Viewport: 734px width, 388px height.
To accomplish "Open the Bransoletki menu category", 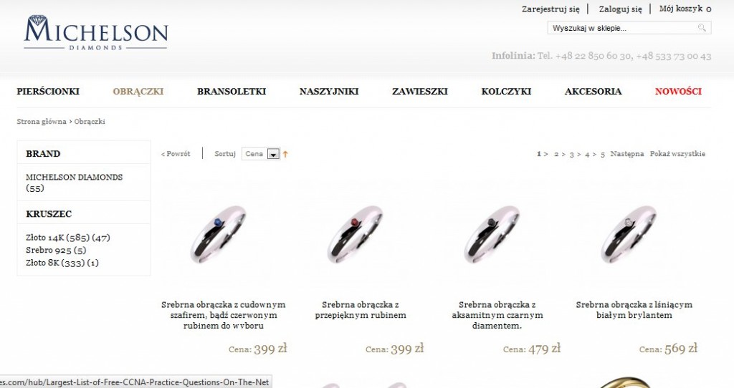I will (232, 92).
